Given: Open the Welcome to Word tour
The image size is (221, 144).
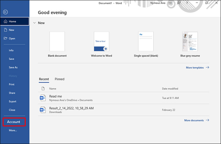Looking at the screenshot, I should coord(101,41).
